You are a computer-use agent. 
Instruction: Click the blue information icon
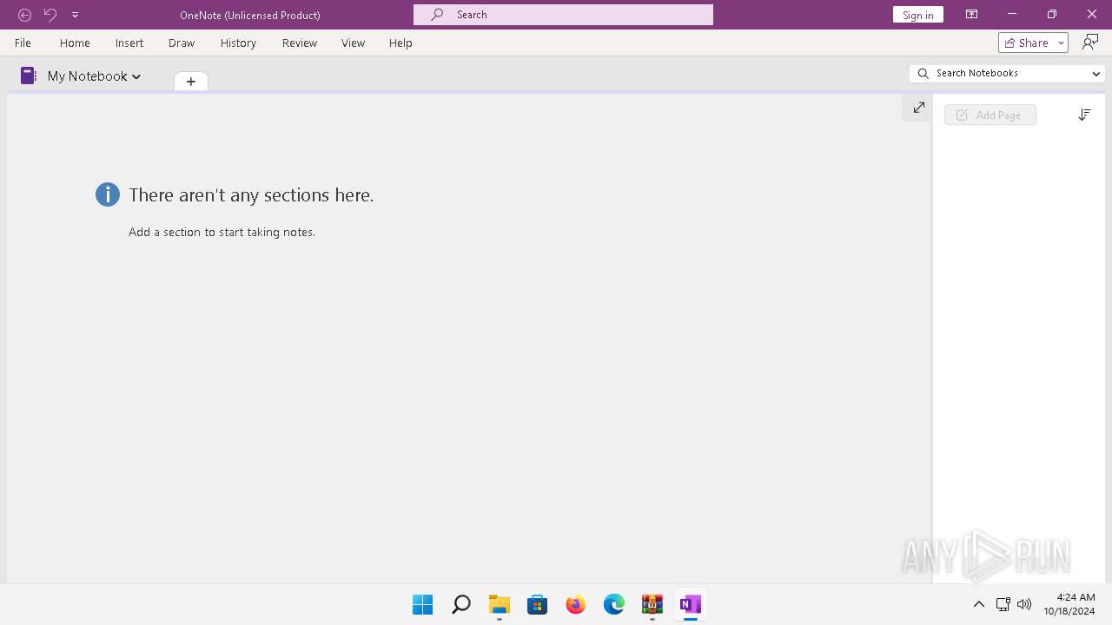click(x=108, y=194)
